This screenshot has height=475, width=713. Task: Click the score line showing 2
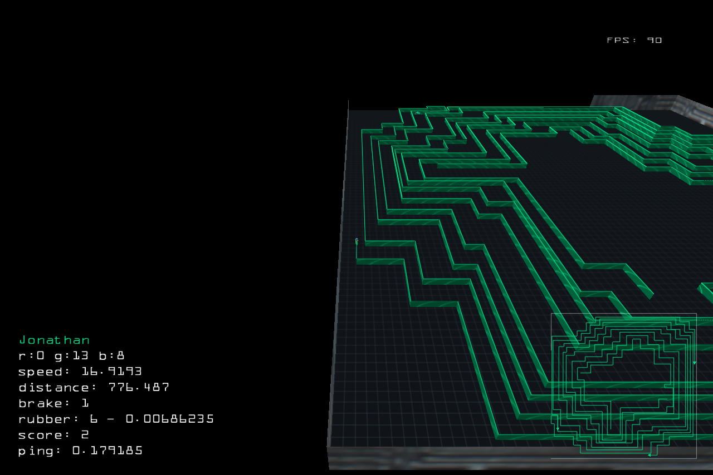[53, 434]
